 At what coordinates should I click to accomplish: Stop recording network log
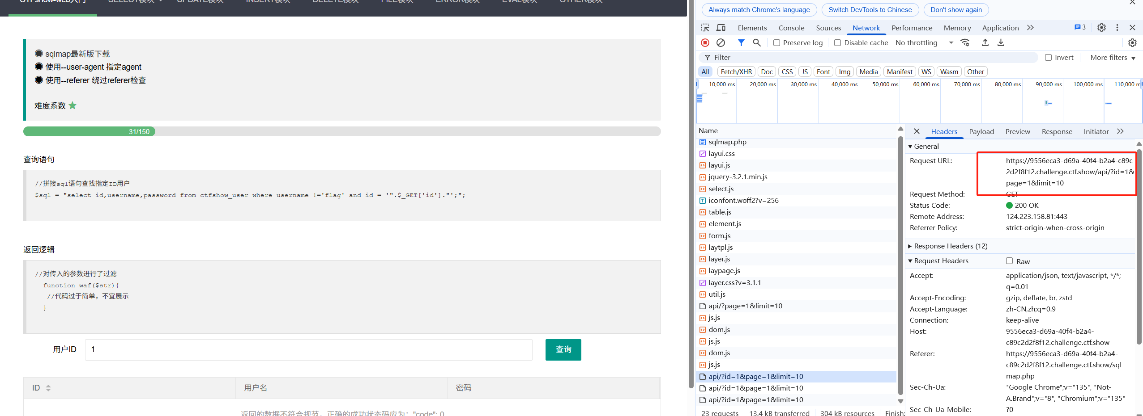tap(705, 42)
